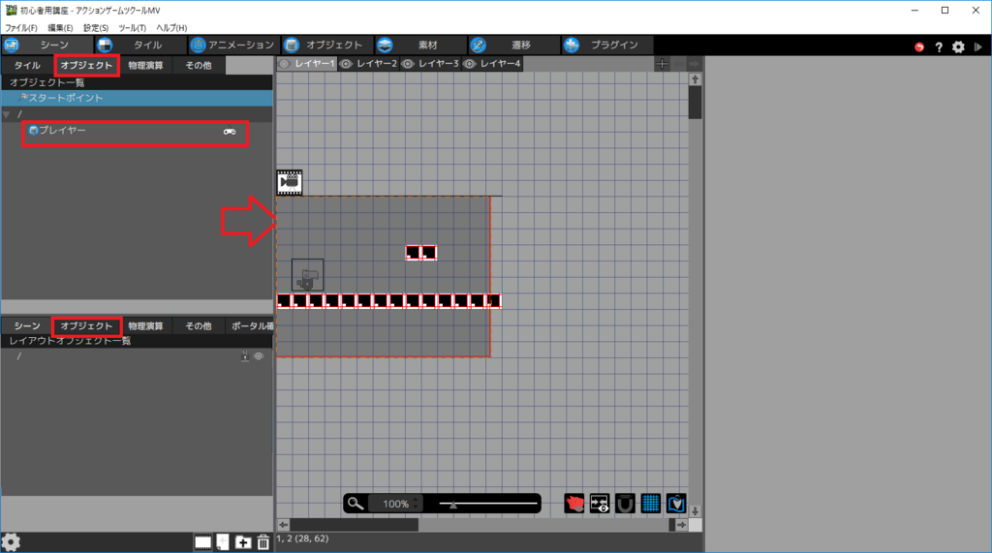Open the 編集(E) menu
This screenshot has width=992, height=553.
pyautogui.click(x=60, y=28)
